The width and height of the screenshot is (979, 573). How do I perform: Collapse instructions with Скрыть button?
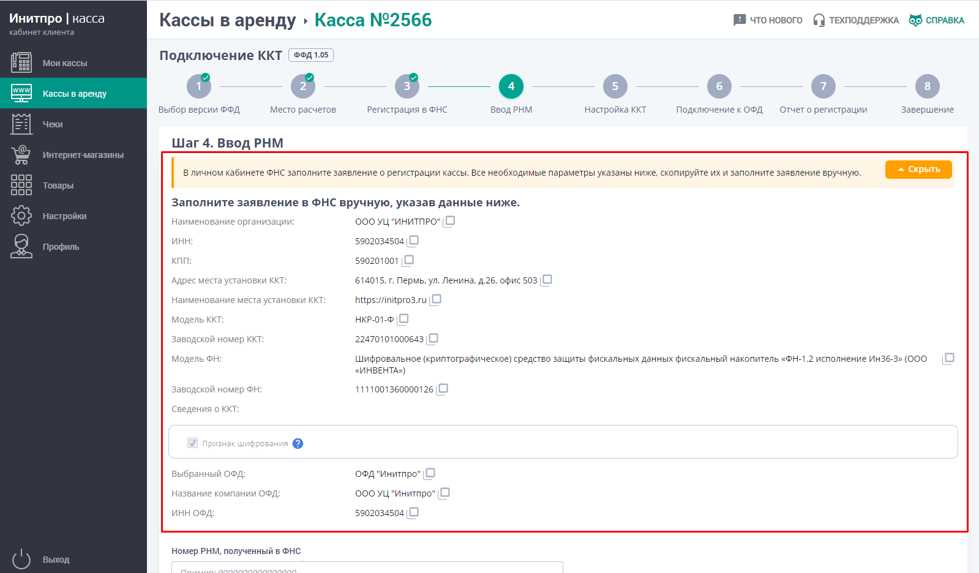(918, 170)
